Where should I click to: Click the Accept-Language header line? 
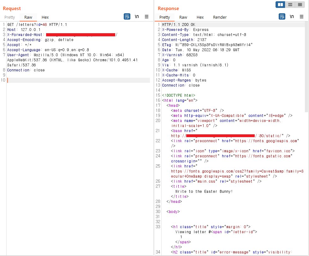(x=48, y=50)
